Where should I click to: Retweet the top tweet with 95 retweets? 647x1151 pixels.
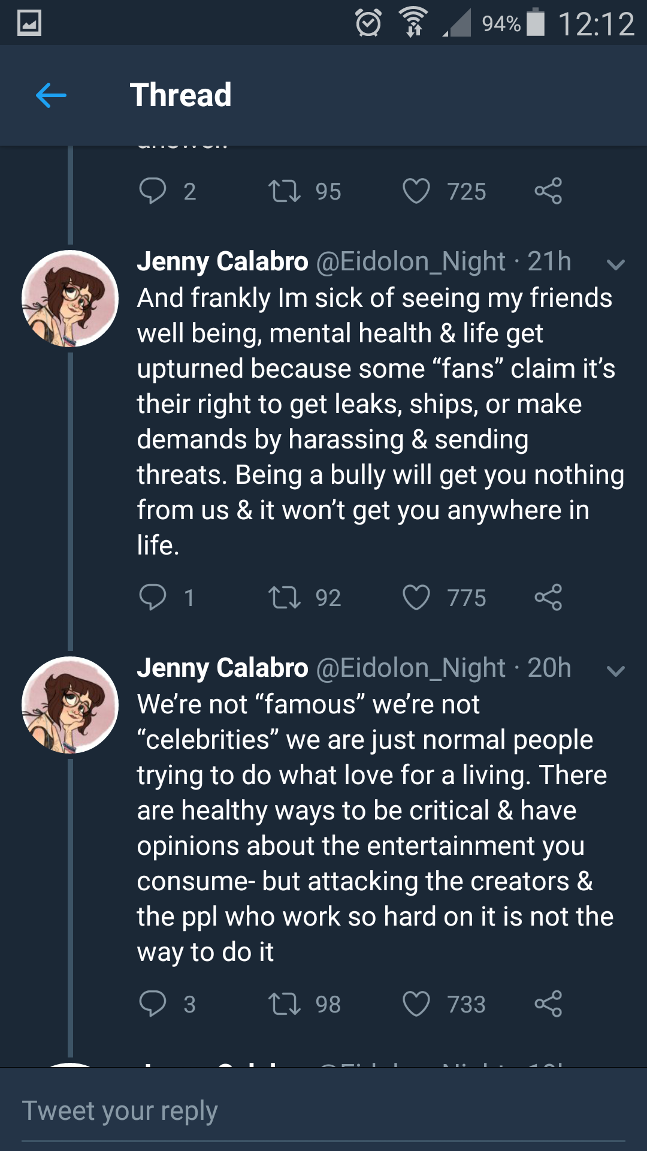285,191
